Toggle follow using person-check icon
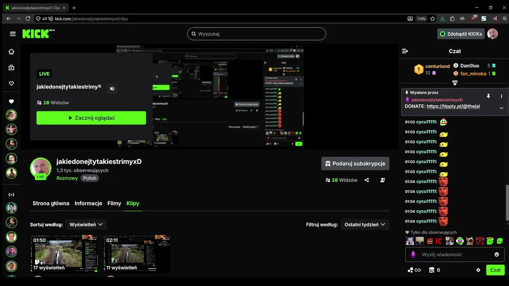The height and width of the screenshot is (286, 509). click(x=383, y=180)
